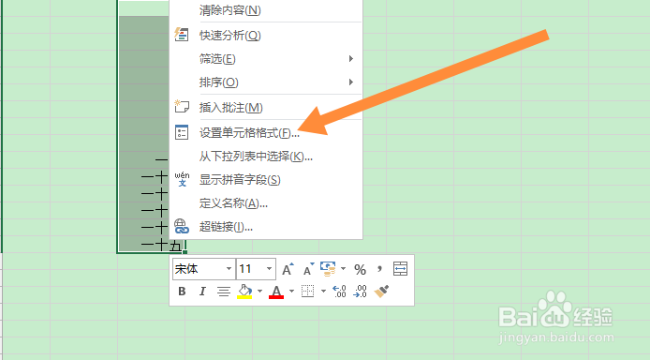
Task: Click the quick analysis icon
Action: pyautogui.click(x=182, y=35)
